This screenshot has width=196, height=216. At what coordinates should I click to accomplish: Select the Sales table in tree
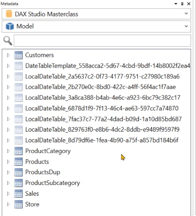click(x=32, y=194)
